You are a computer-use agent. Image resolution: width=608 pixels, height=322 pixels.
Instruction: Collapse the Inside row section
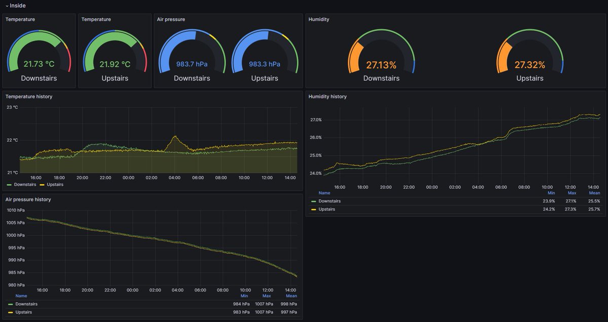tap(15, 6)
